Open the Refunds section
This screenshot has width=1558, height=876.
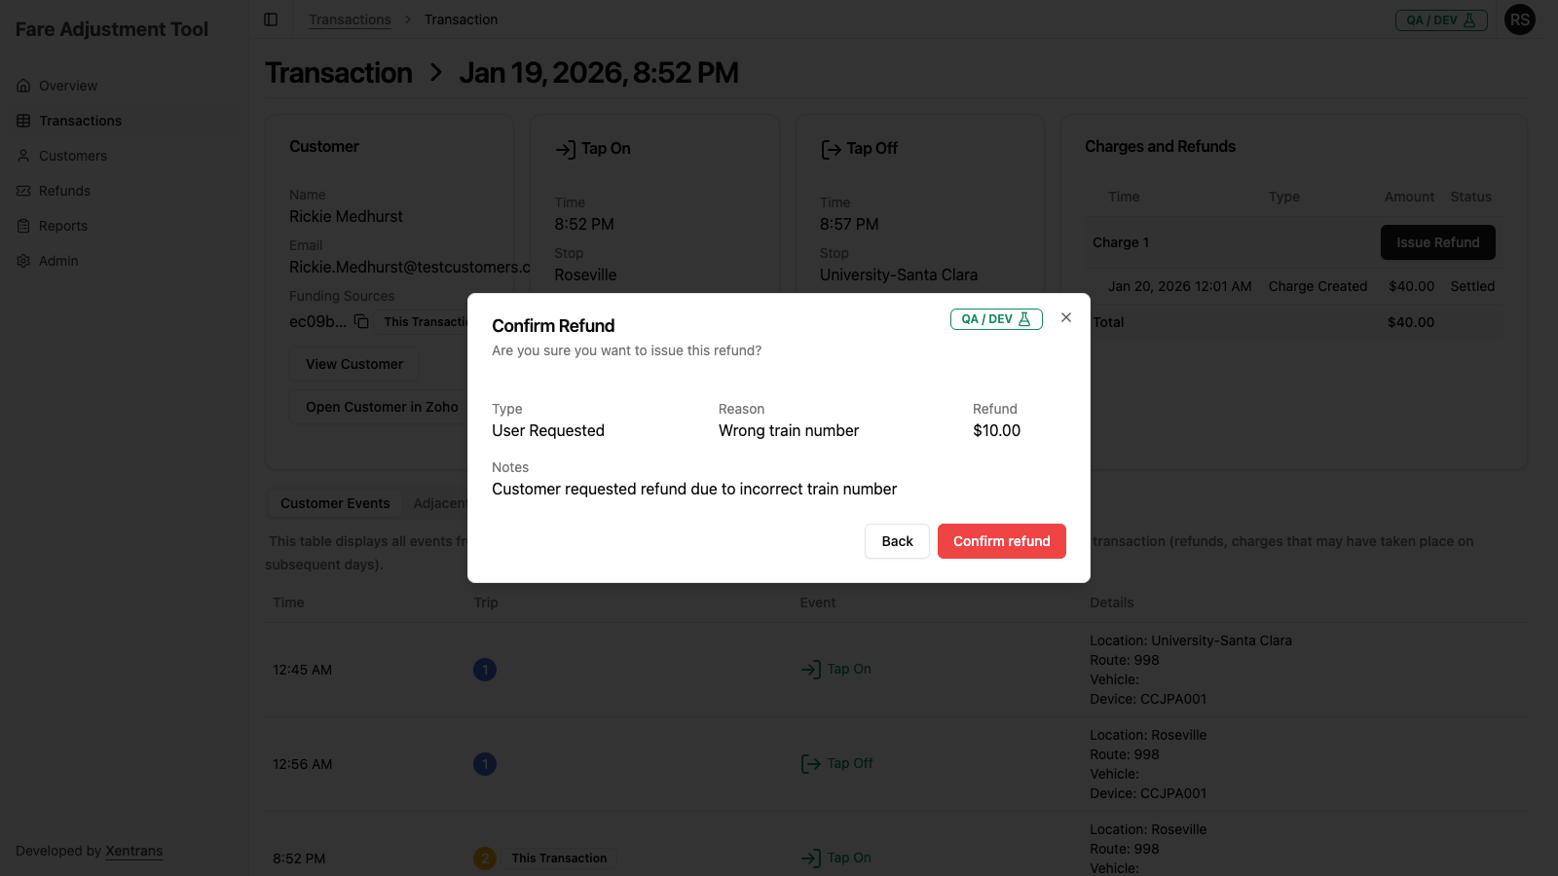click(65, 190)
